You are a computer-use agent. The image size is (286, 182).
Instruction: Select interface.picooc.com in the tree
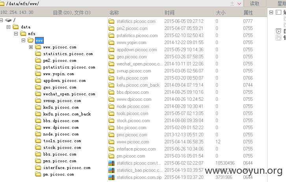pyautogui.click(x=67, y=167)
